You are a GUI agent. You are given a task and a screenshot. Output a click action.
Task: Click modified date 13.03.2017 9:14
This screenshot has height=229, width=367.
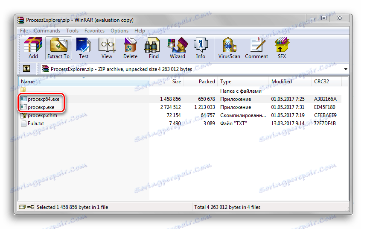(x=288, y=123)
